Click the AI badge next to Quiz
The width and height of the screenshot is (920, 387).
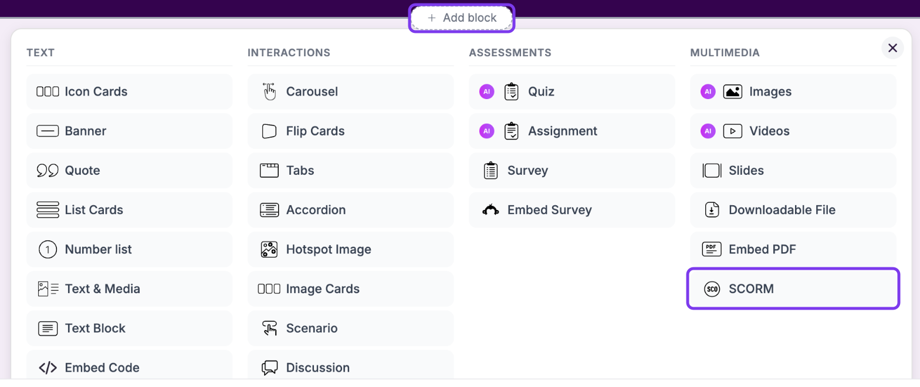[486, 91]
